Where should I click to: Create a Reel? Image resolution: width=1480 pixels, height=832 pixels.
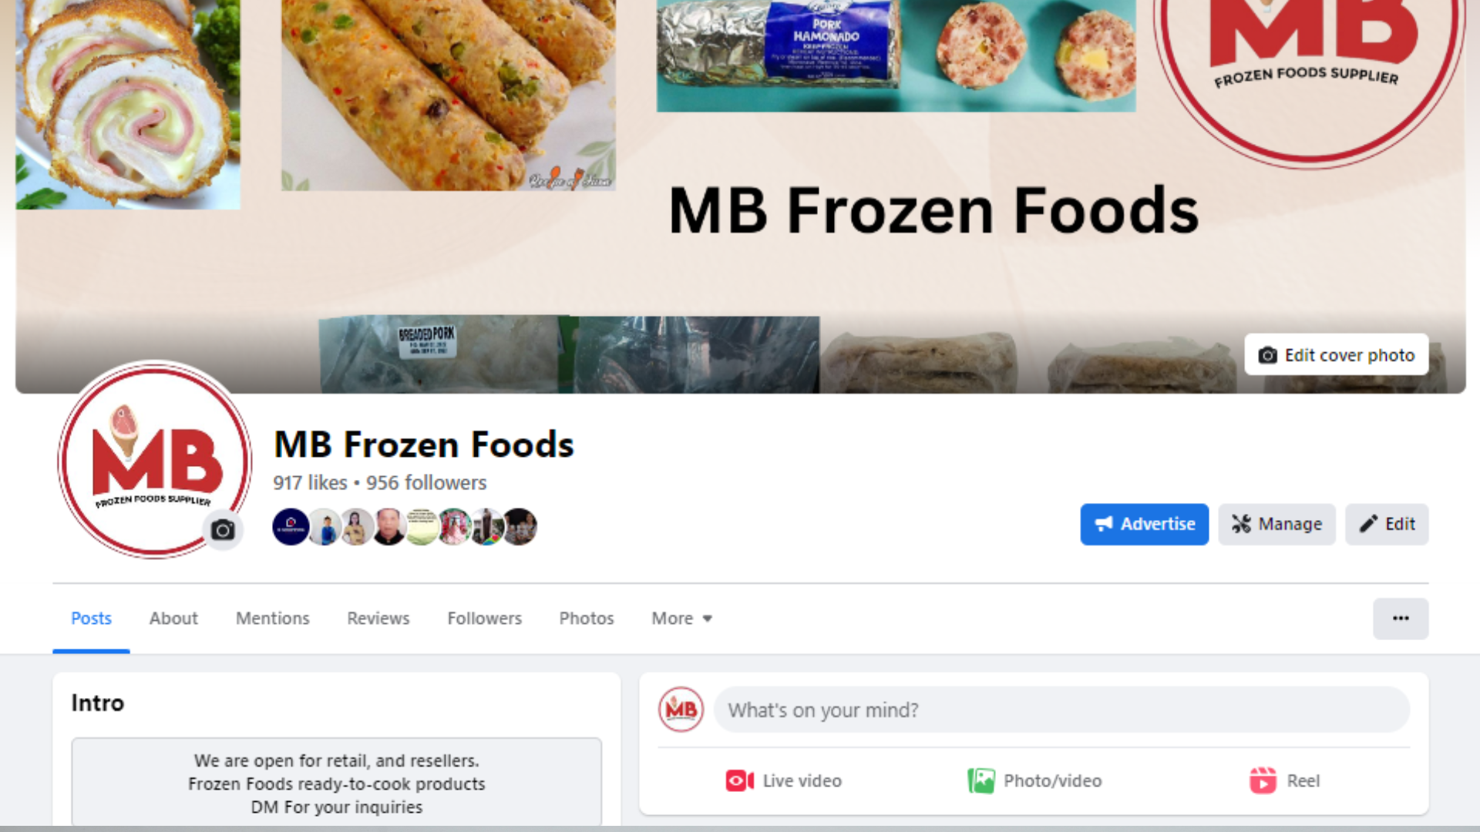(x=1284, y=781)
